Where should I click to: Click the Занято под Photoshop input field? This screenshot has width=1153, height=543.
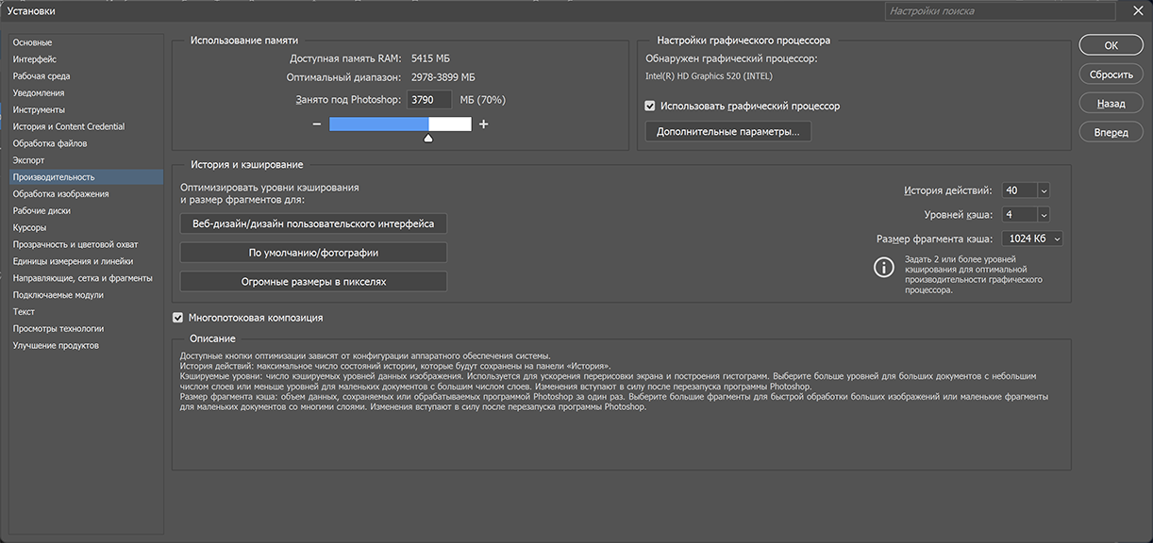[x=429, y=100]
